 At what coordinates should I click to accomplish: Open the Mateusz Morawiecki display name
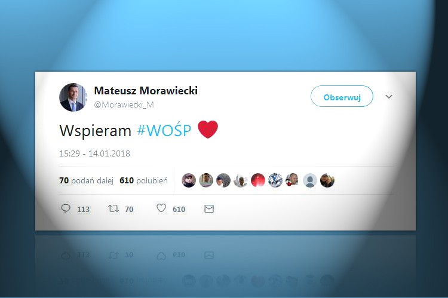click(x=146, y=91)
